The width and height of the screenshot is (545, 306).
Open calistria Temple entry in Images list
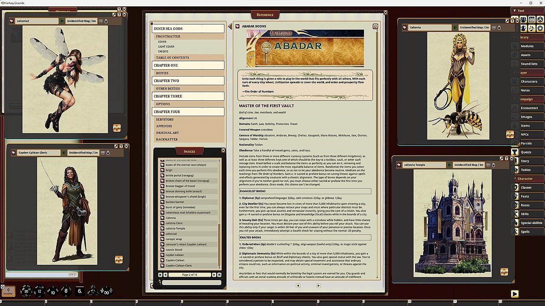click(175, 228)
